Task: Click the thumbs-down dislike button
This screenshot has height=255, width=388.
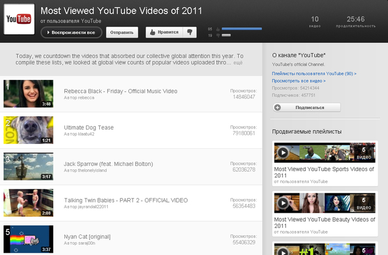Action: click(x=190, y=32)
